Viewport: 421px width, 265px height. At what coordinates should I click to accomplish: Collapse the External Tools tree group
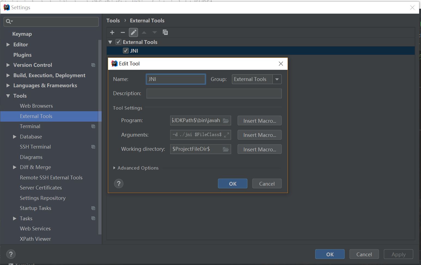click(110, 42)
